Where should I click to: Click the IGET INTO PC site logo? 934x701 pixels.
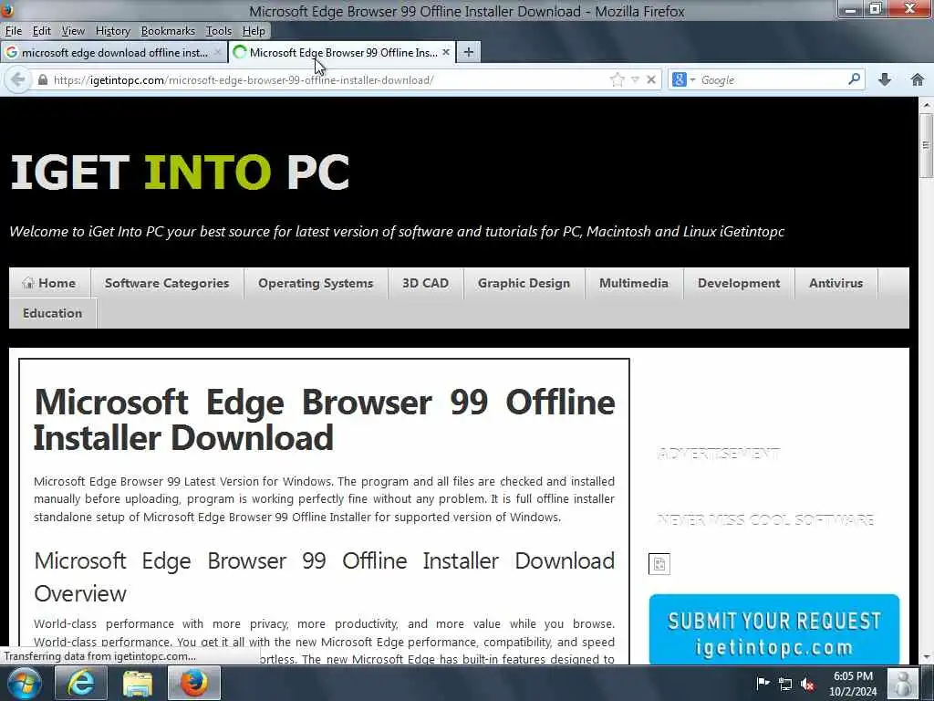click(x=180, y=173)
